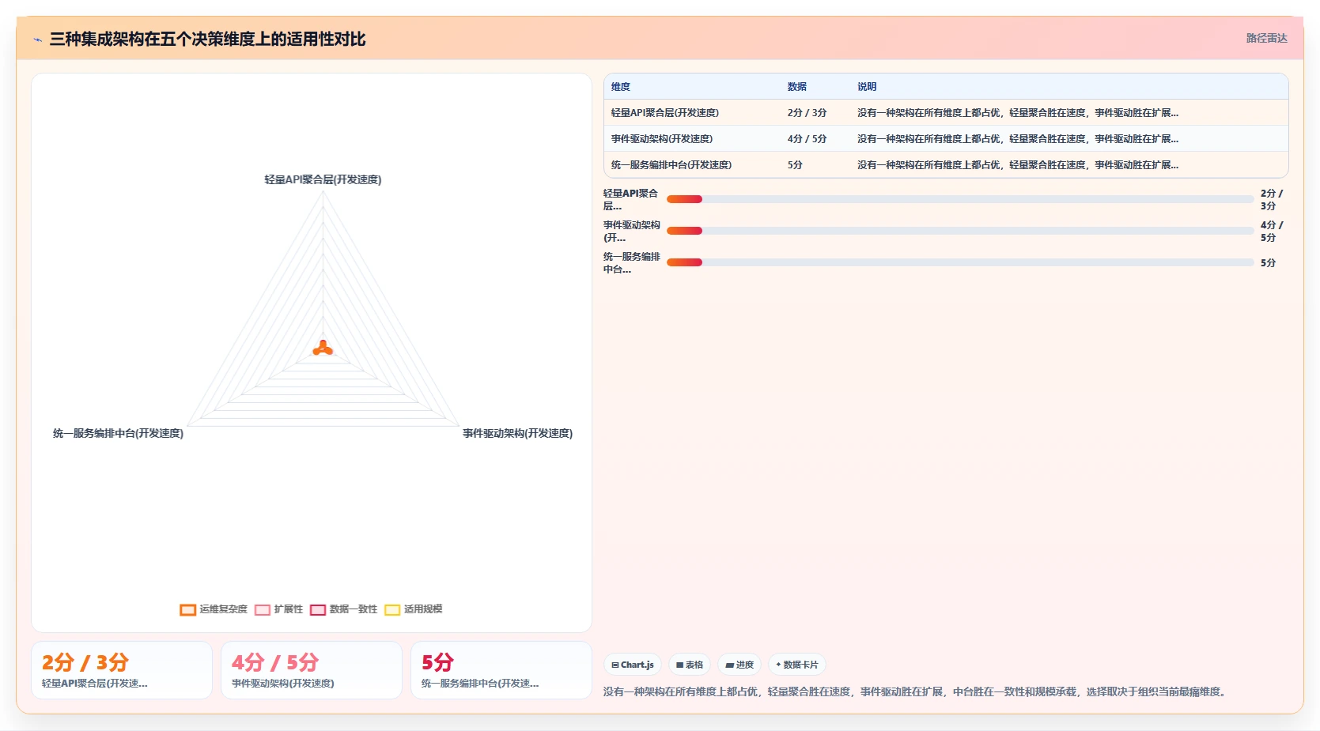This screenshot has height=731, width=1320.
Task: Click the 数据 column header
Action: (796, 87)
